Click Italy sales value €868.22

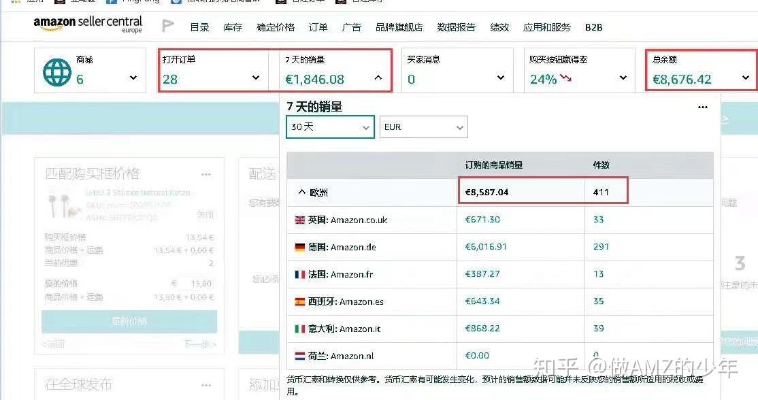point(482,329)
